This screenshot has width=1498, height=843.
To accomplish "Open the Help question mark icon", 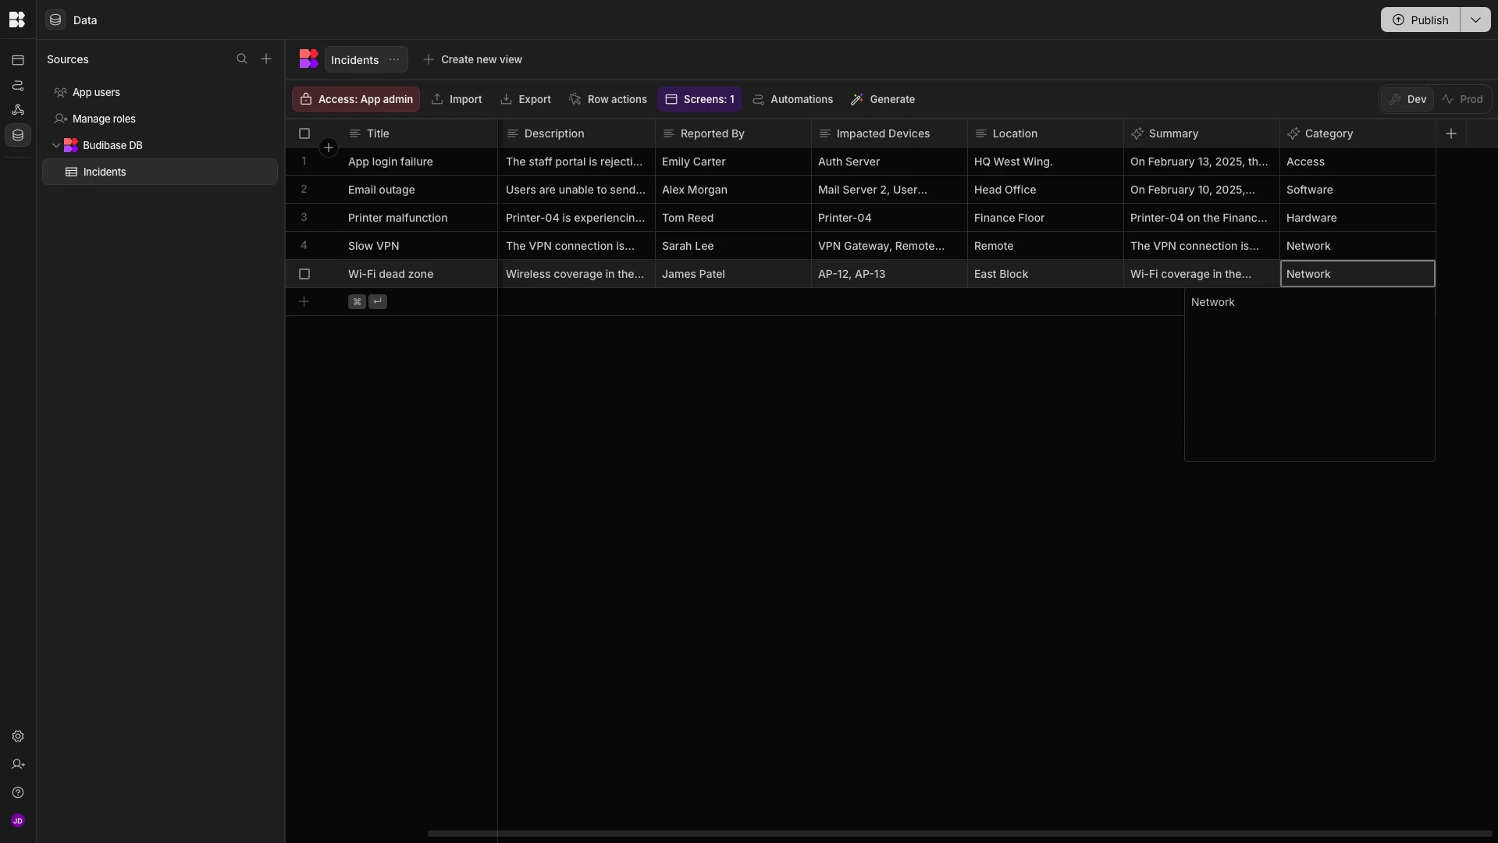I will click(x=17, y=793).
